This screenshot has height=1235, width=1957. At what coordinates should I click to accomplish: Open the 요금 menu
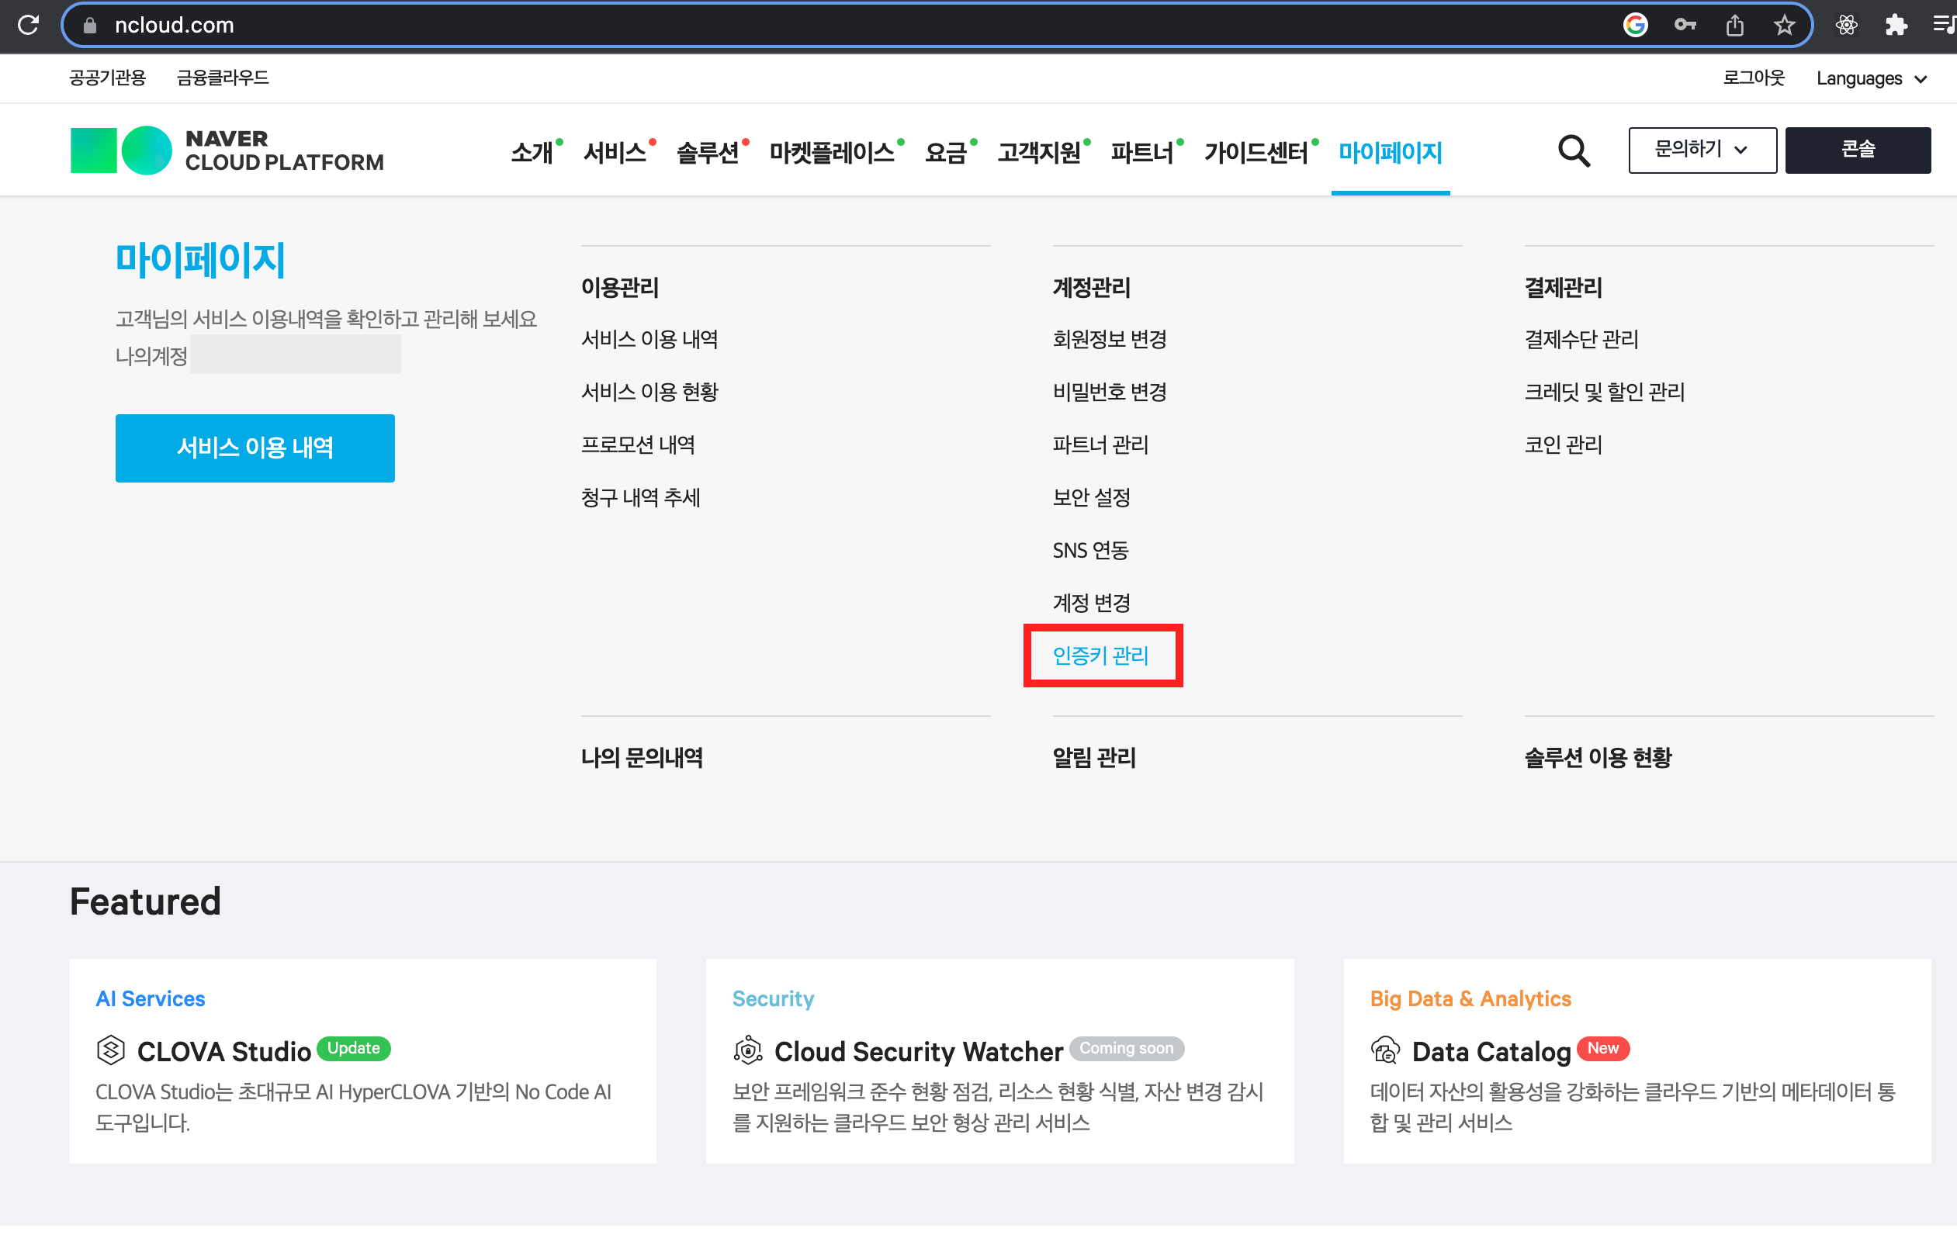pyautogui.click(x=946, y=152)
